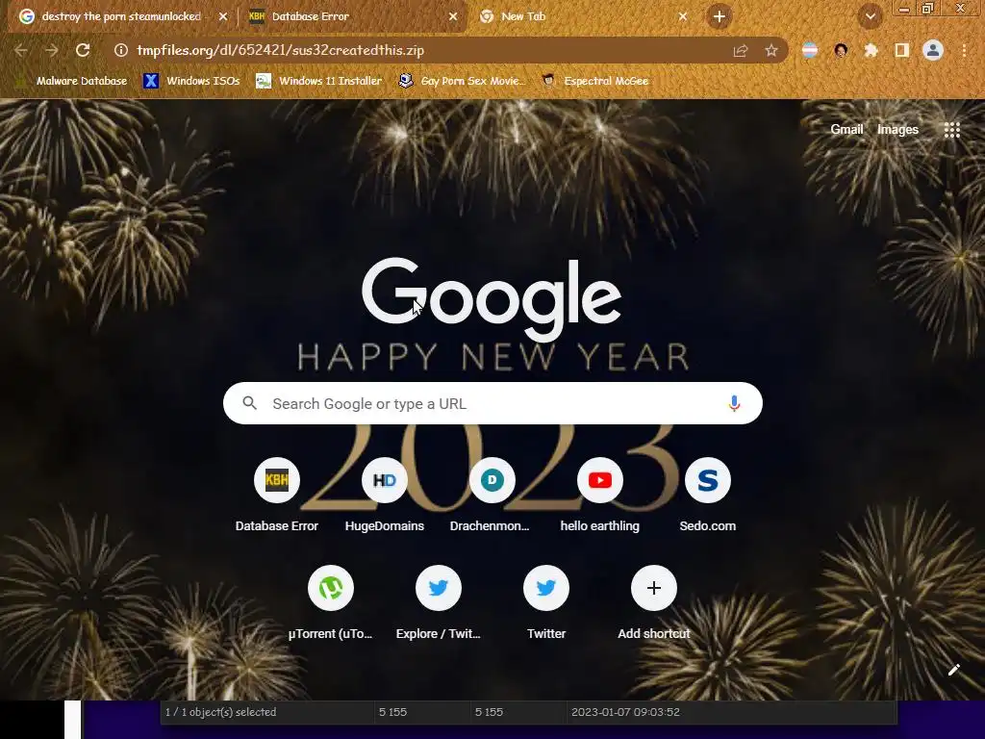Open the striped flag extension icon
This screenshot has width=985, height=739.
tap(810, 50)
